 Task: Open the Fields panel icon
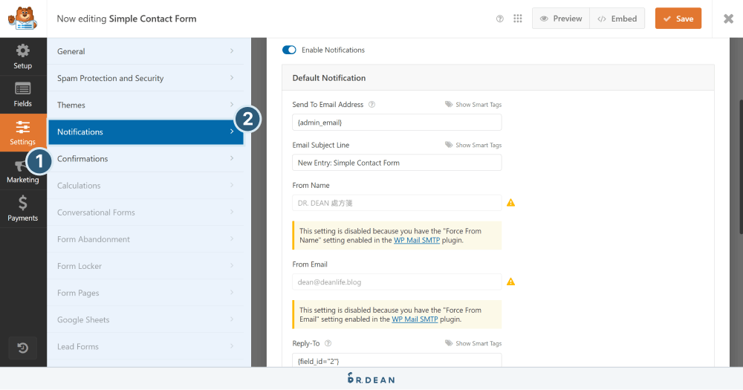pyautogui.click(x=23, y=88)
